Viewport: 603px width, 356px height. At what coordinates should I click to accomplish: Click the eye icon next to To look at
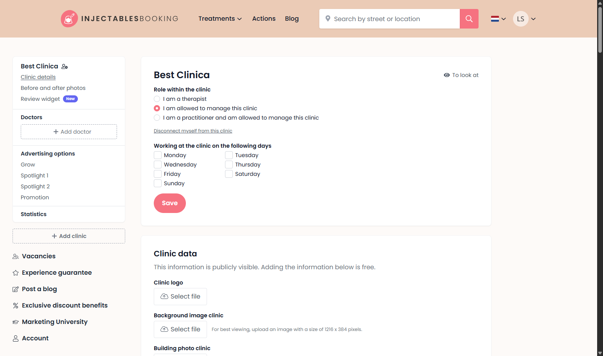(x=447, y=75)
